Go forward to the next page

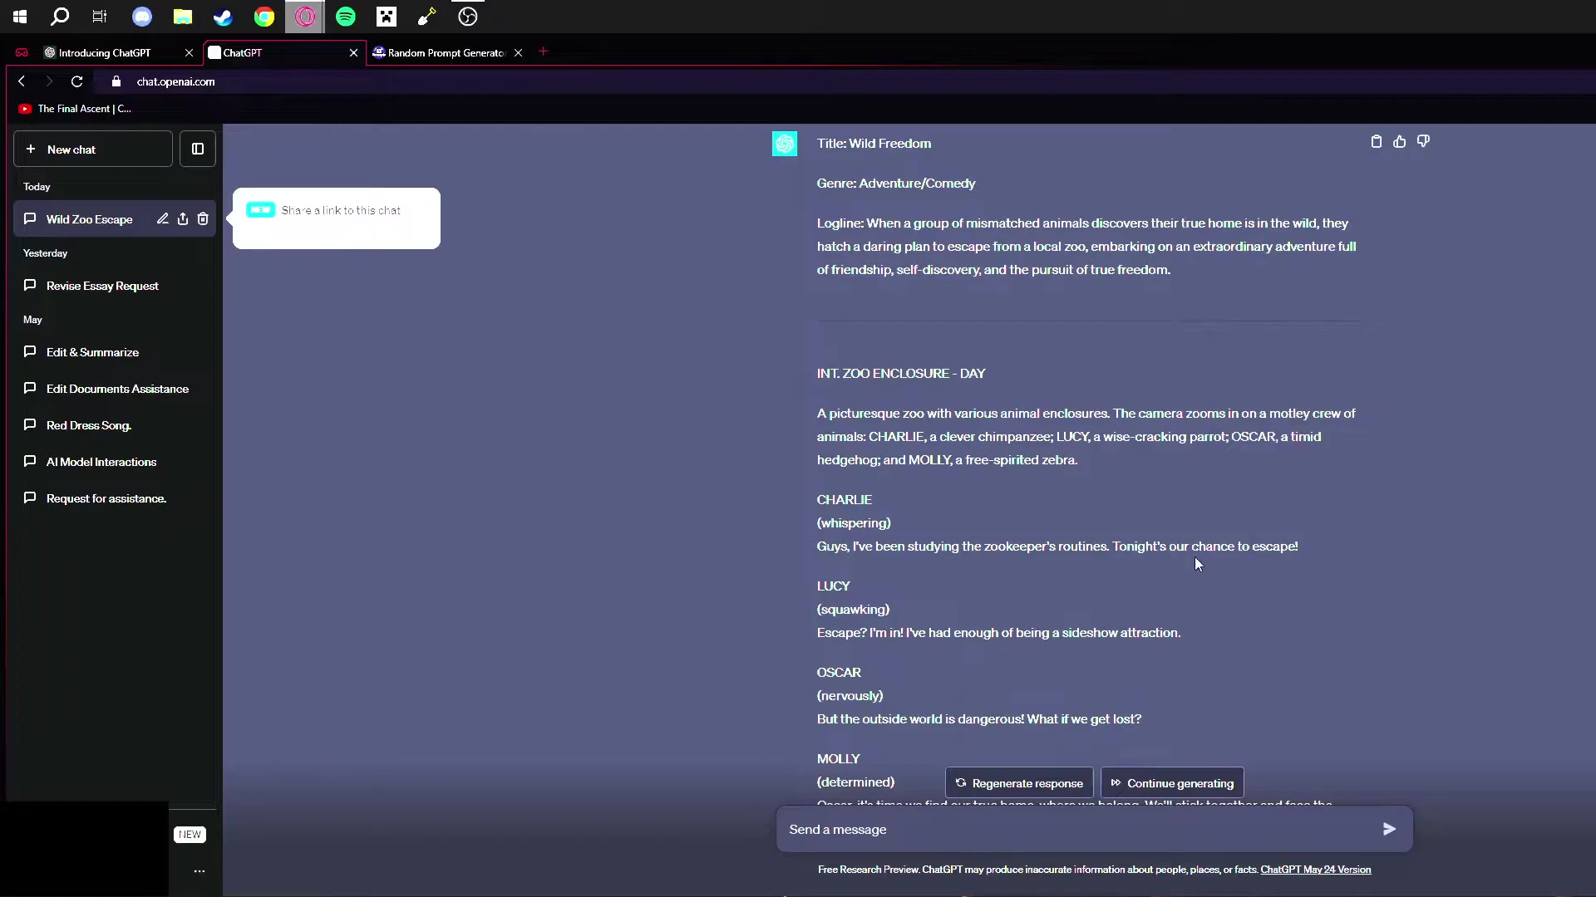coord(49,81)
